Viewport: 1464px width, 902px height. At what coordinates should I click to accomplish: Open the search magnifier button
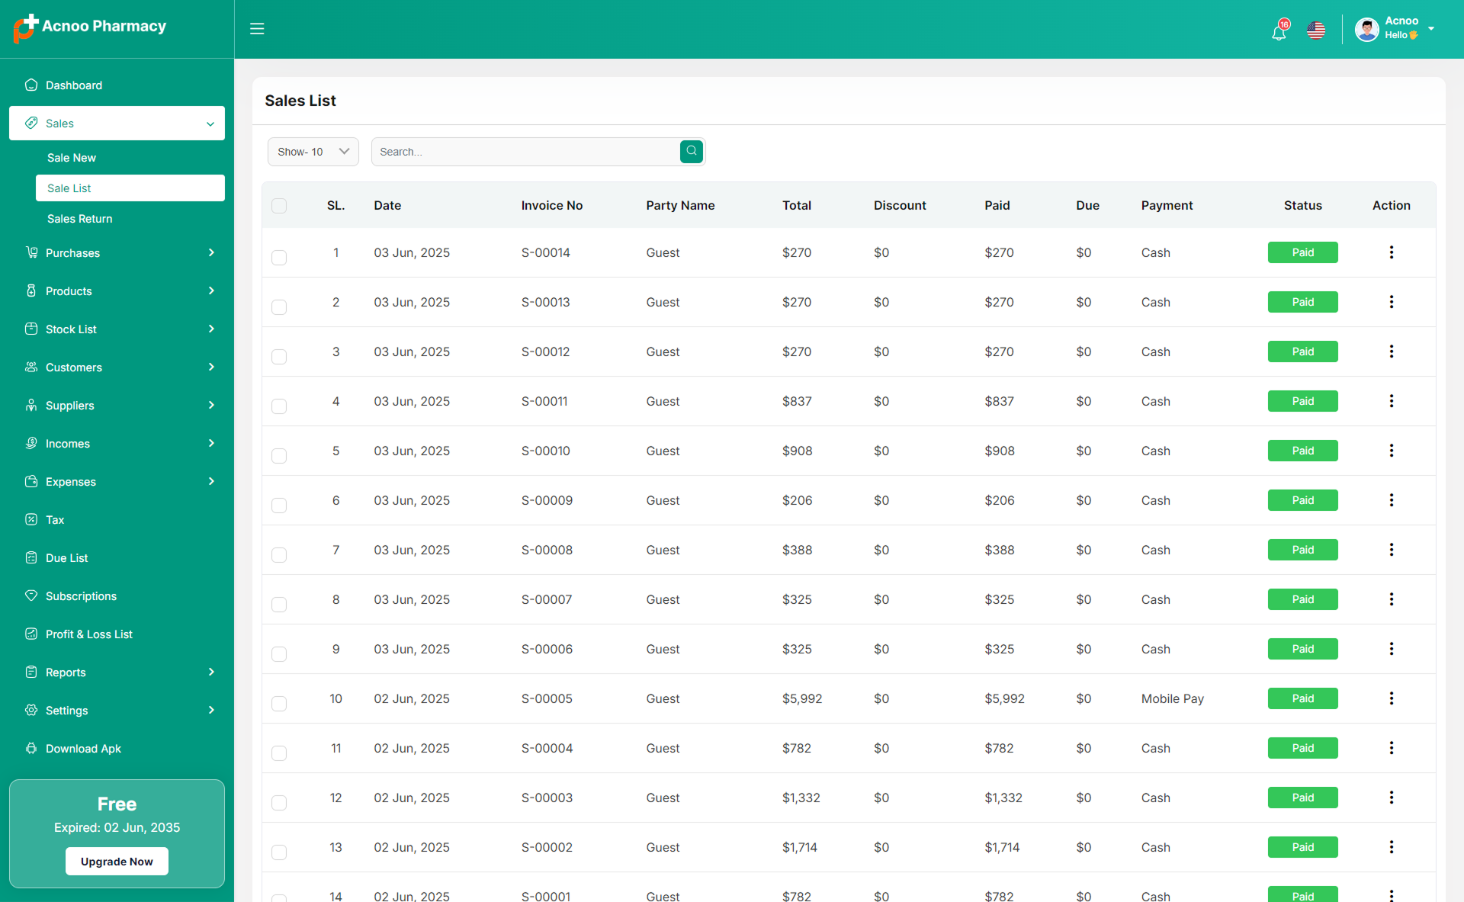pyautogui.click(x=691, y=151)
